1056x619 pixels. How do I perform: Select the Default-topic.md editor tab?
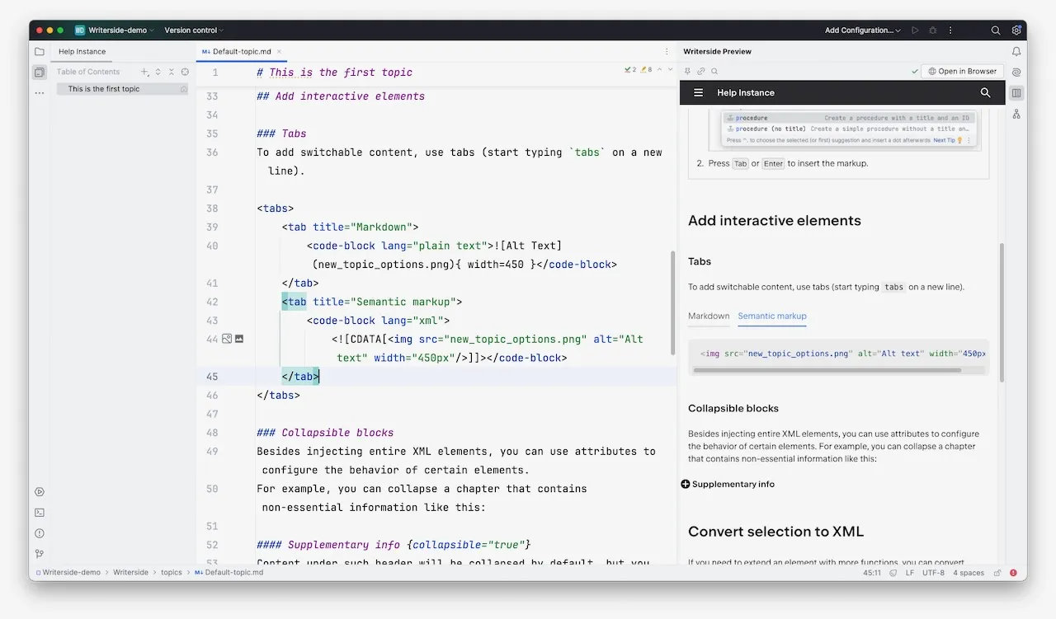point(242,52)
